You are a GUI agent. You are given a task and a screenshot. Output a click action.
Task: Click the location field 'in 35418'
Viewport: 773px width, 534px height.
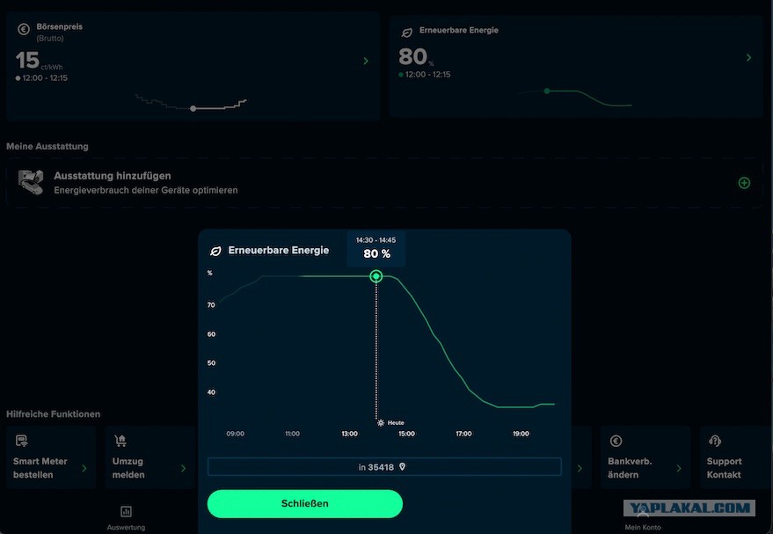pyautogui.click(x=384, y=467)
